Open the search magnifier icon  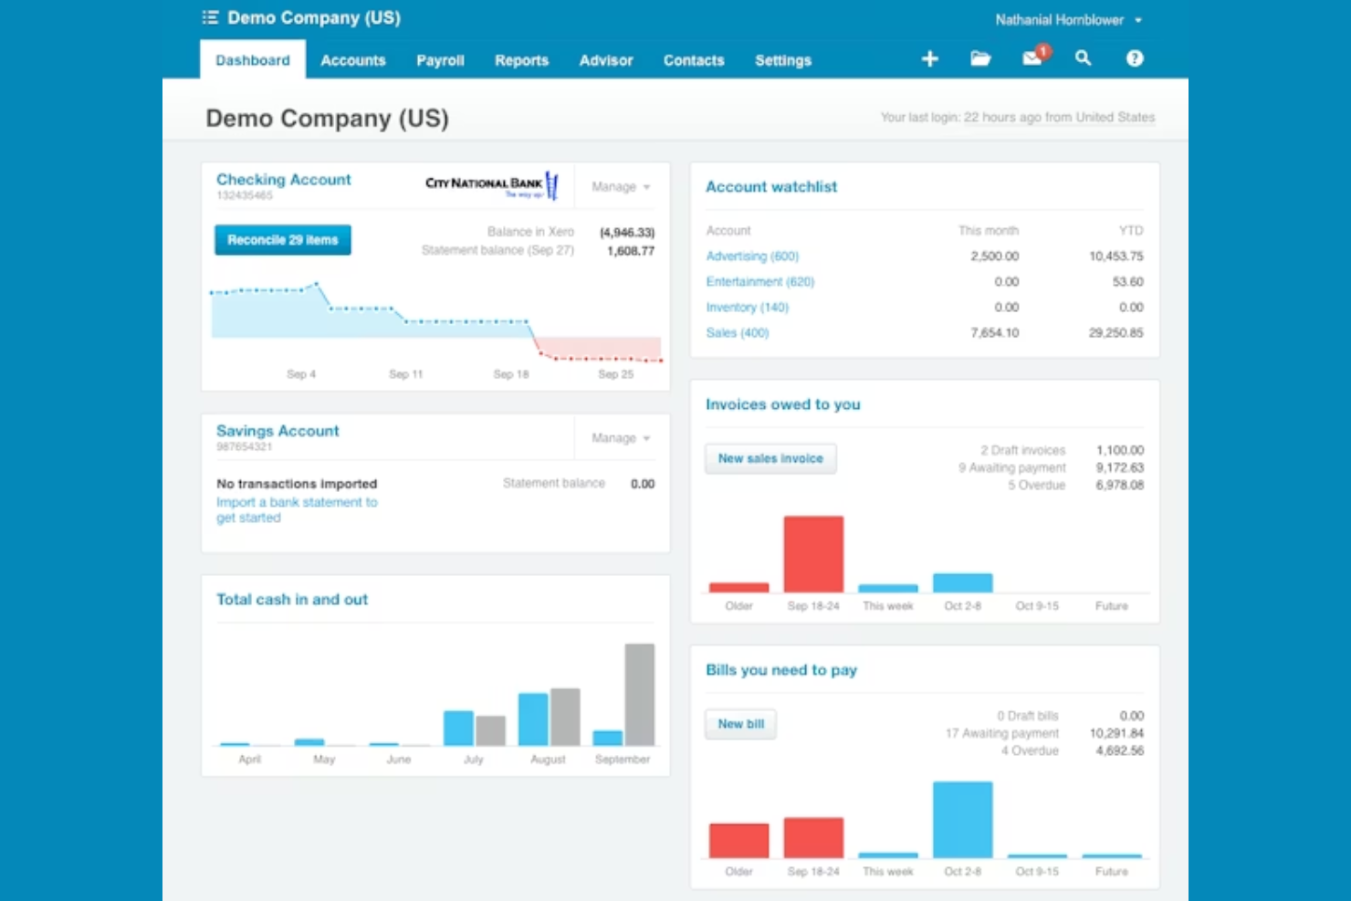tap(1083, 58)
